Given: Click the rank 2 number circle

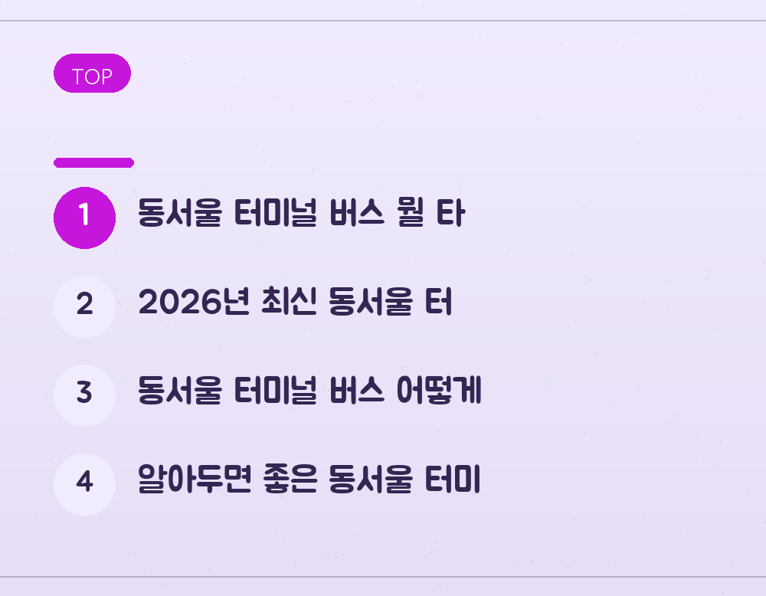Looking at the screenshot, I should [84, 306].
